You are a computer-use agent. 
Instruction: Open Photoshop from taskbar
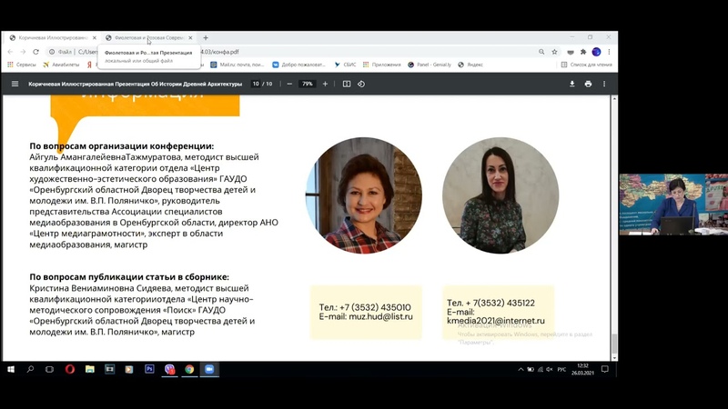click(149, 369)
